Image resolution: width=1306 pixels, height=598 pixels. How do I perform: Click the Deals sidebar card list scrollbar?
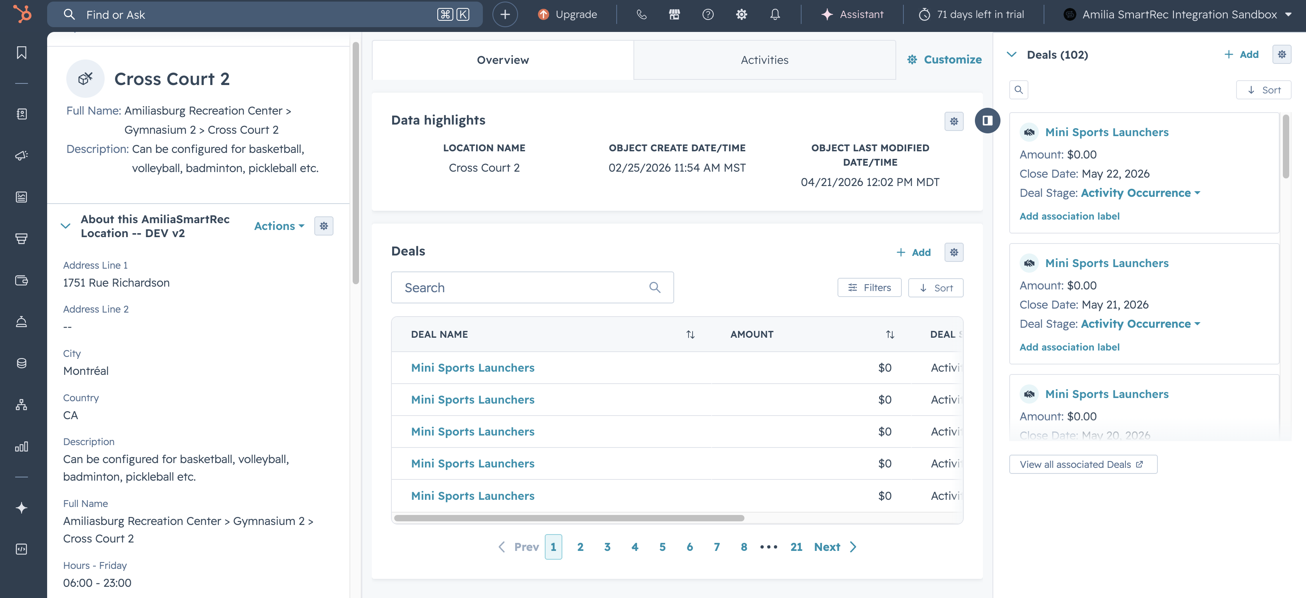click(1286, 147)
